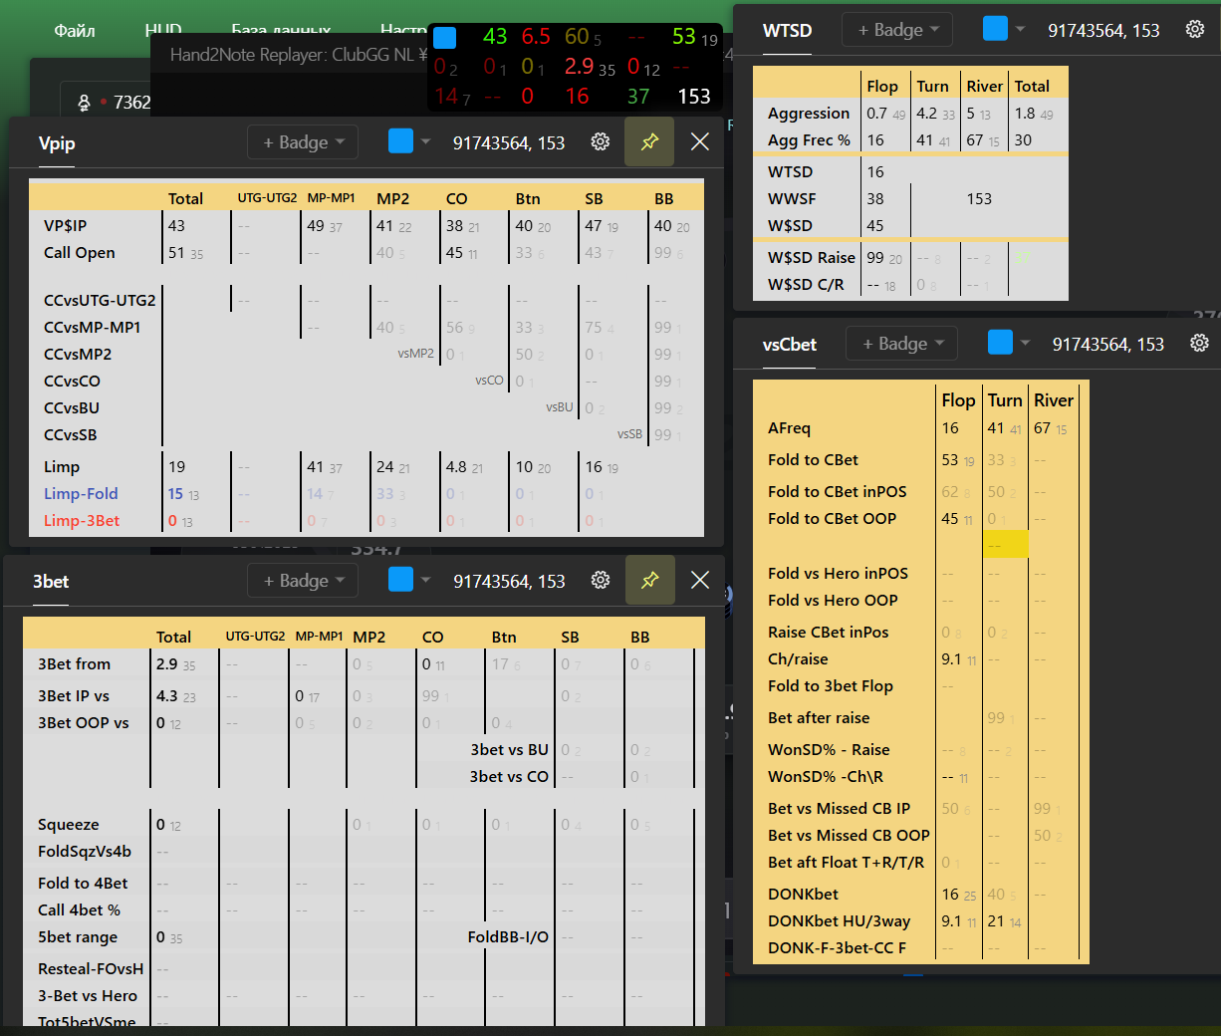Click blue color swatch in WTSD popup
Viewport: 1221px width, 1036px height.
995,29
